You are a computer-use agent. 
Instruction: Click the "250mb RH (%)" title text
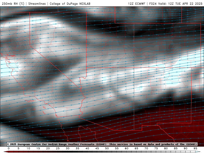pos(13,4)
